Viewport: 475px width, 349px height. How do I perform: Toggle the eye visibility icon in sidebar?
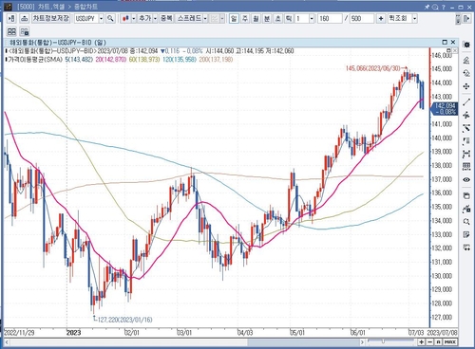pyautogui.click(x=466, y=179)
